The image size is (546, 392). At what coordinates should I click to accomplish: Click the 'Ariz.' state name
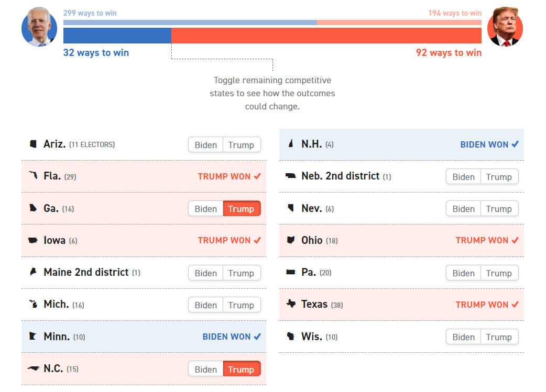(54, 144)
